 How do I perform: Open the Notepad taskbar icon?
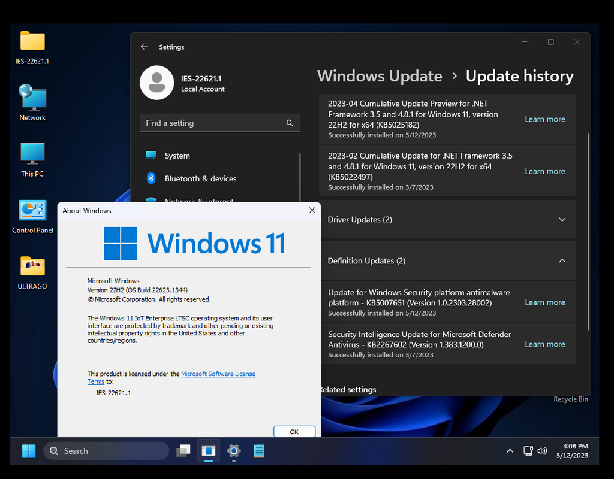pyautogui.click(x=259, y=451)
